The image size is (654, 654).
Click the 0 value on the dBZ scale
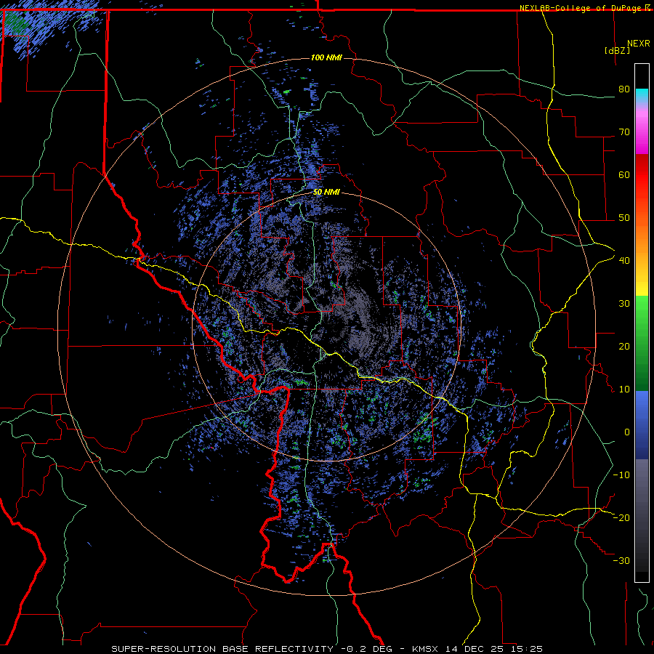627,432
